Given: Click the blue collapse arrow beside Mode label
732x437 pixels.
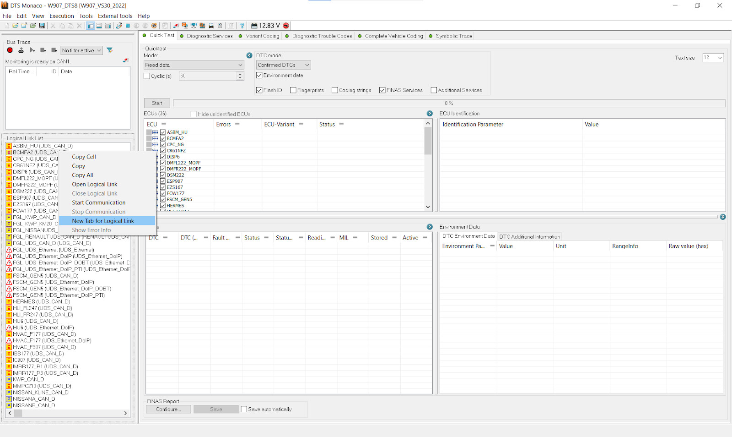Looking at the screenshot, I should (249, 55).
